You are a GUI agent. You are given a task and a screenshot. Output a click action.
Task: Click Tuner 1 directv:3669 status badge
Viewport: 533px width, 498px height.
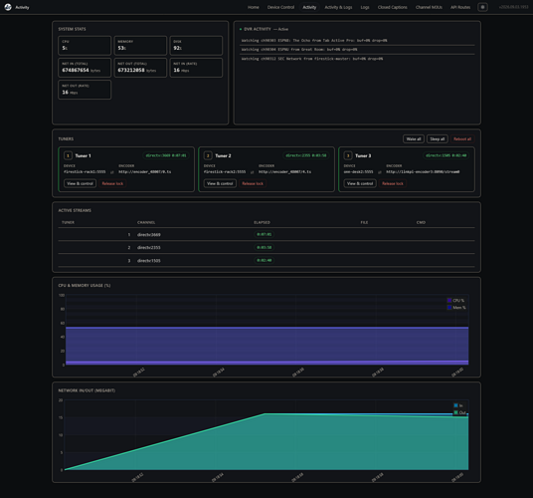166,155
